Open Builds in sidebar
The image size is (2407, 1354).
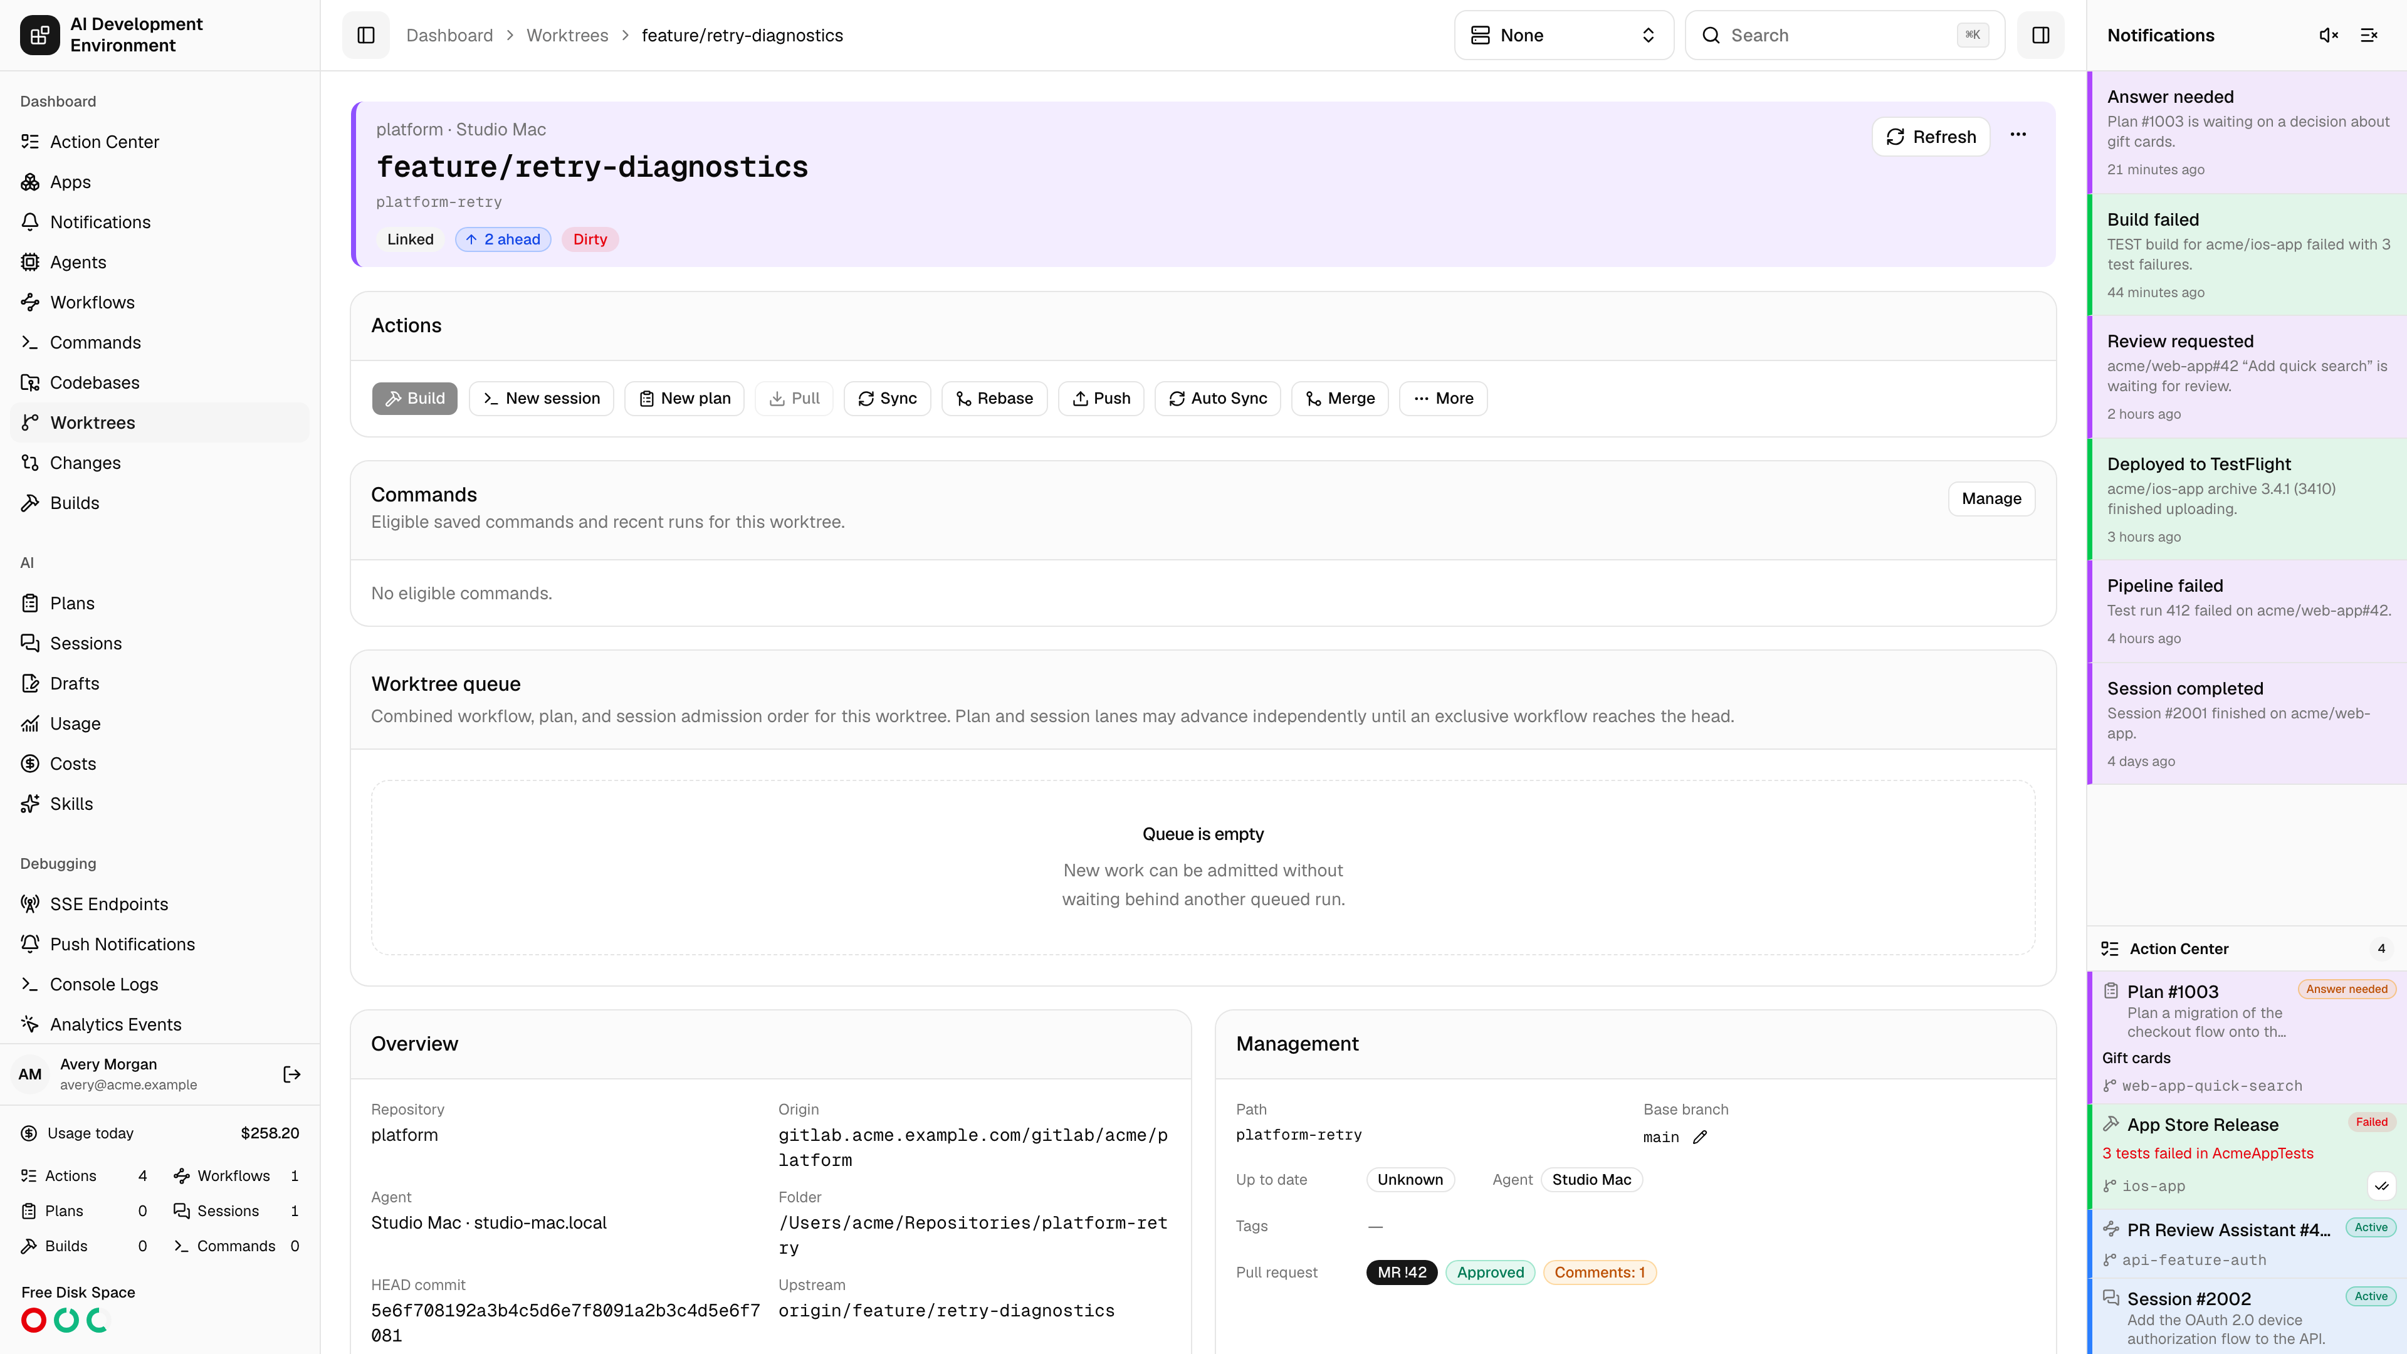pyautogui.click(x=160, y=503)
